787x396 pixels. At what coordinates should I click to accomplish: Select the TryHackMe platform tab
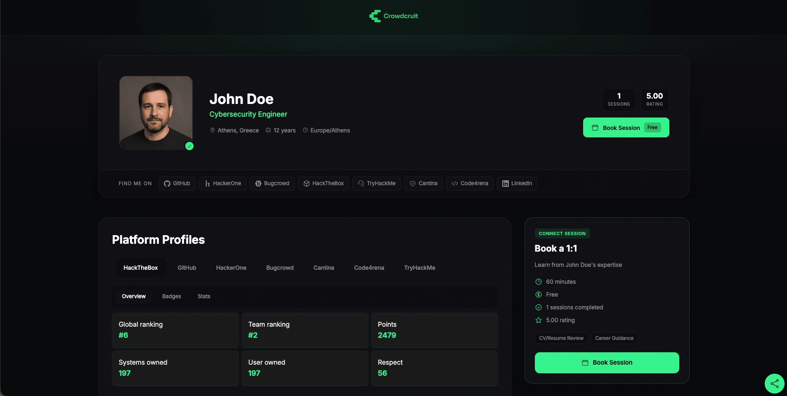click(420, 268)
